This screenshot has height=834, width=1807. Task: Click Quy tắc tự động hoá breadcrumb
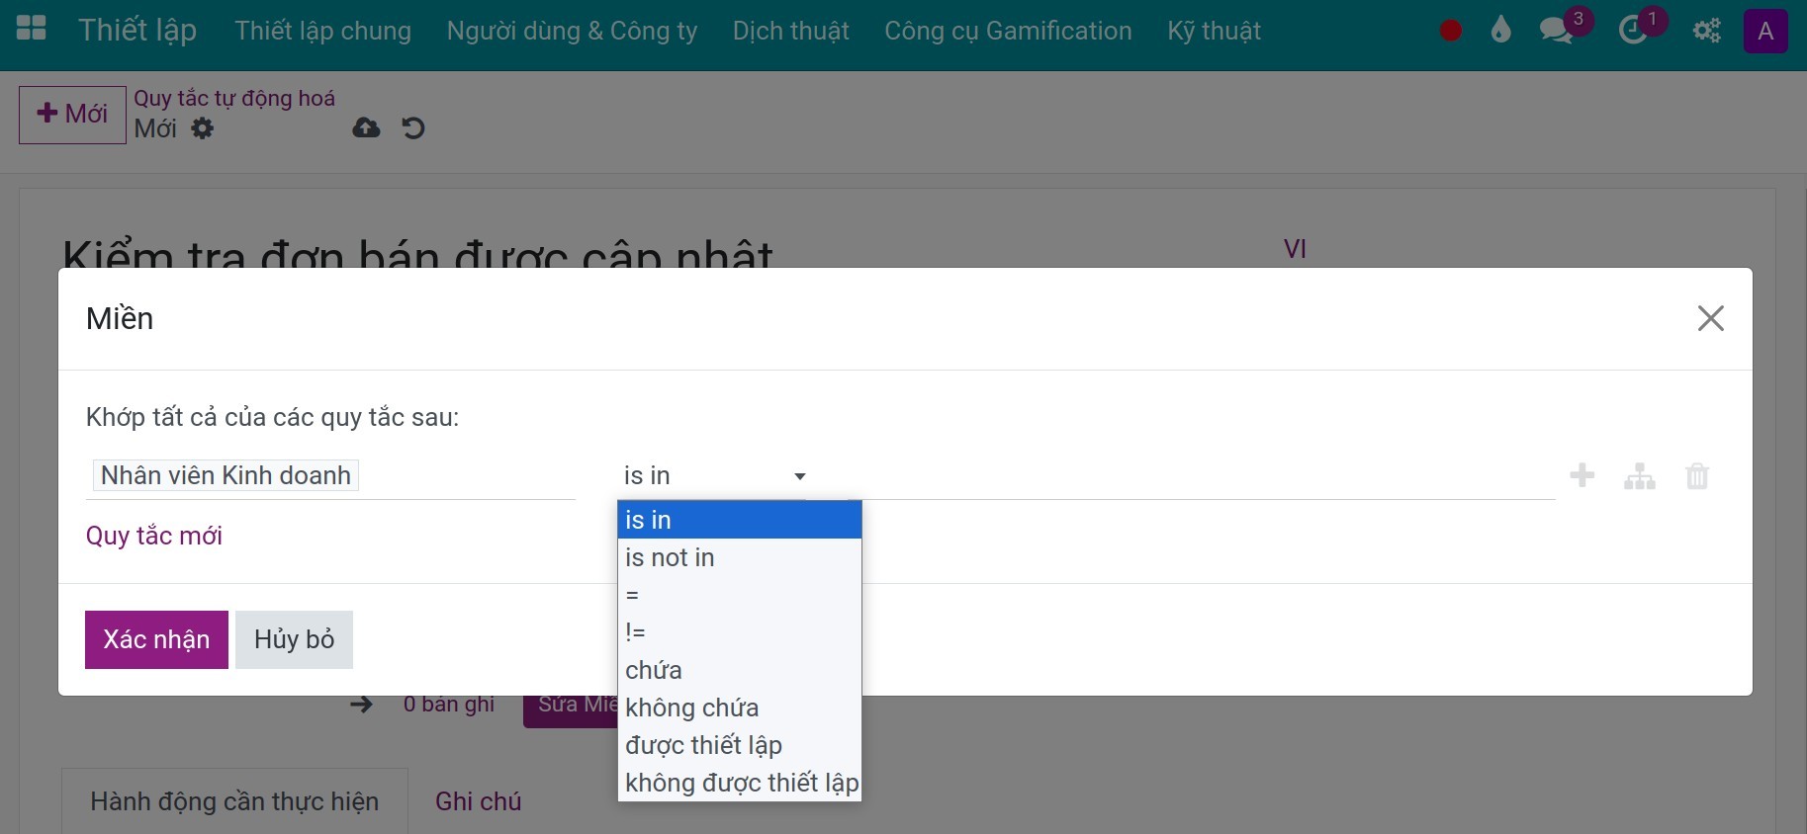point(234,98)
